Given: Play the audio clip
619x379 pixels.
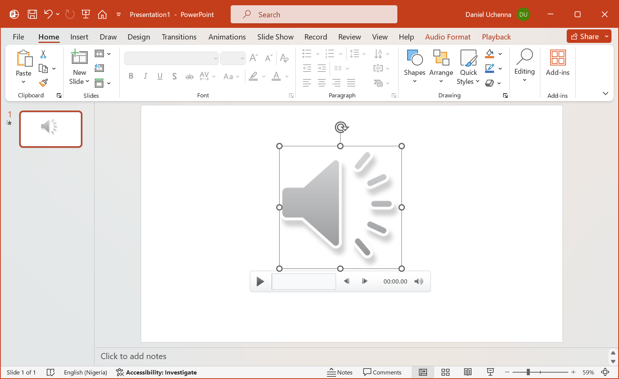Looking at the screenshot, I should point(260,281).
